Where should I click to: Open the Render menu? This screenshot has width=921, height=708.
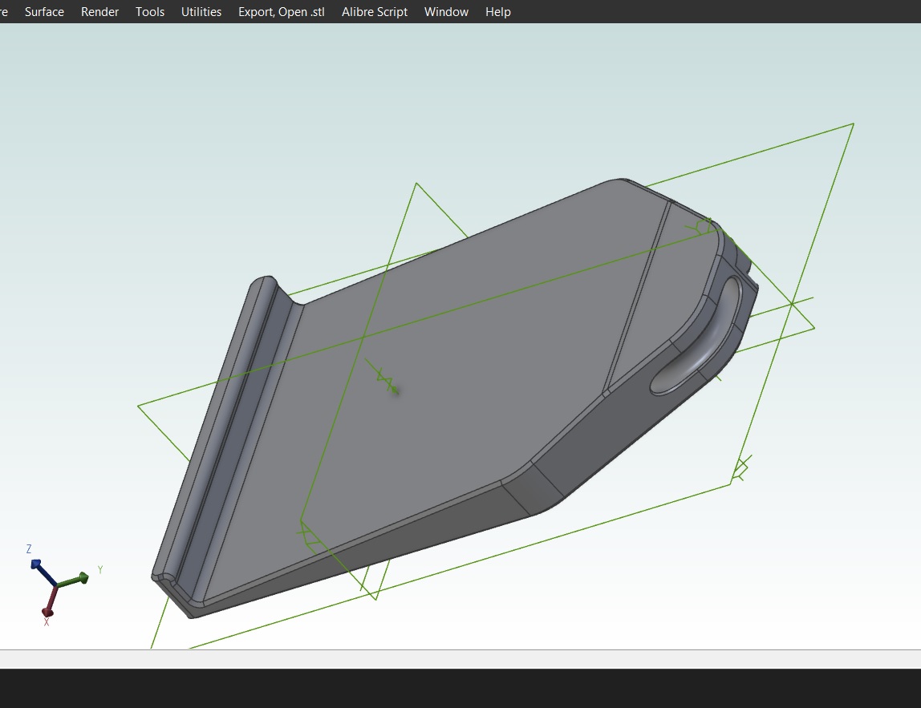click(99, 12)
